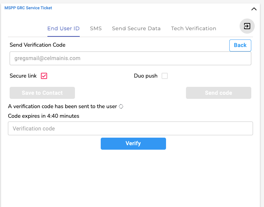The height and width of the screenshot is (207, 264).
Task: Click the Save to Contact button
Action: click(42, 93)
